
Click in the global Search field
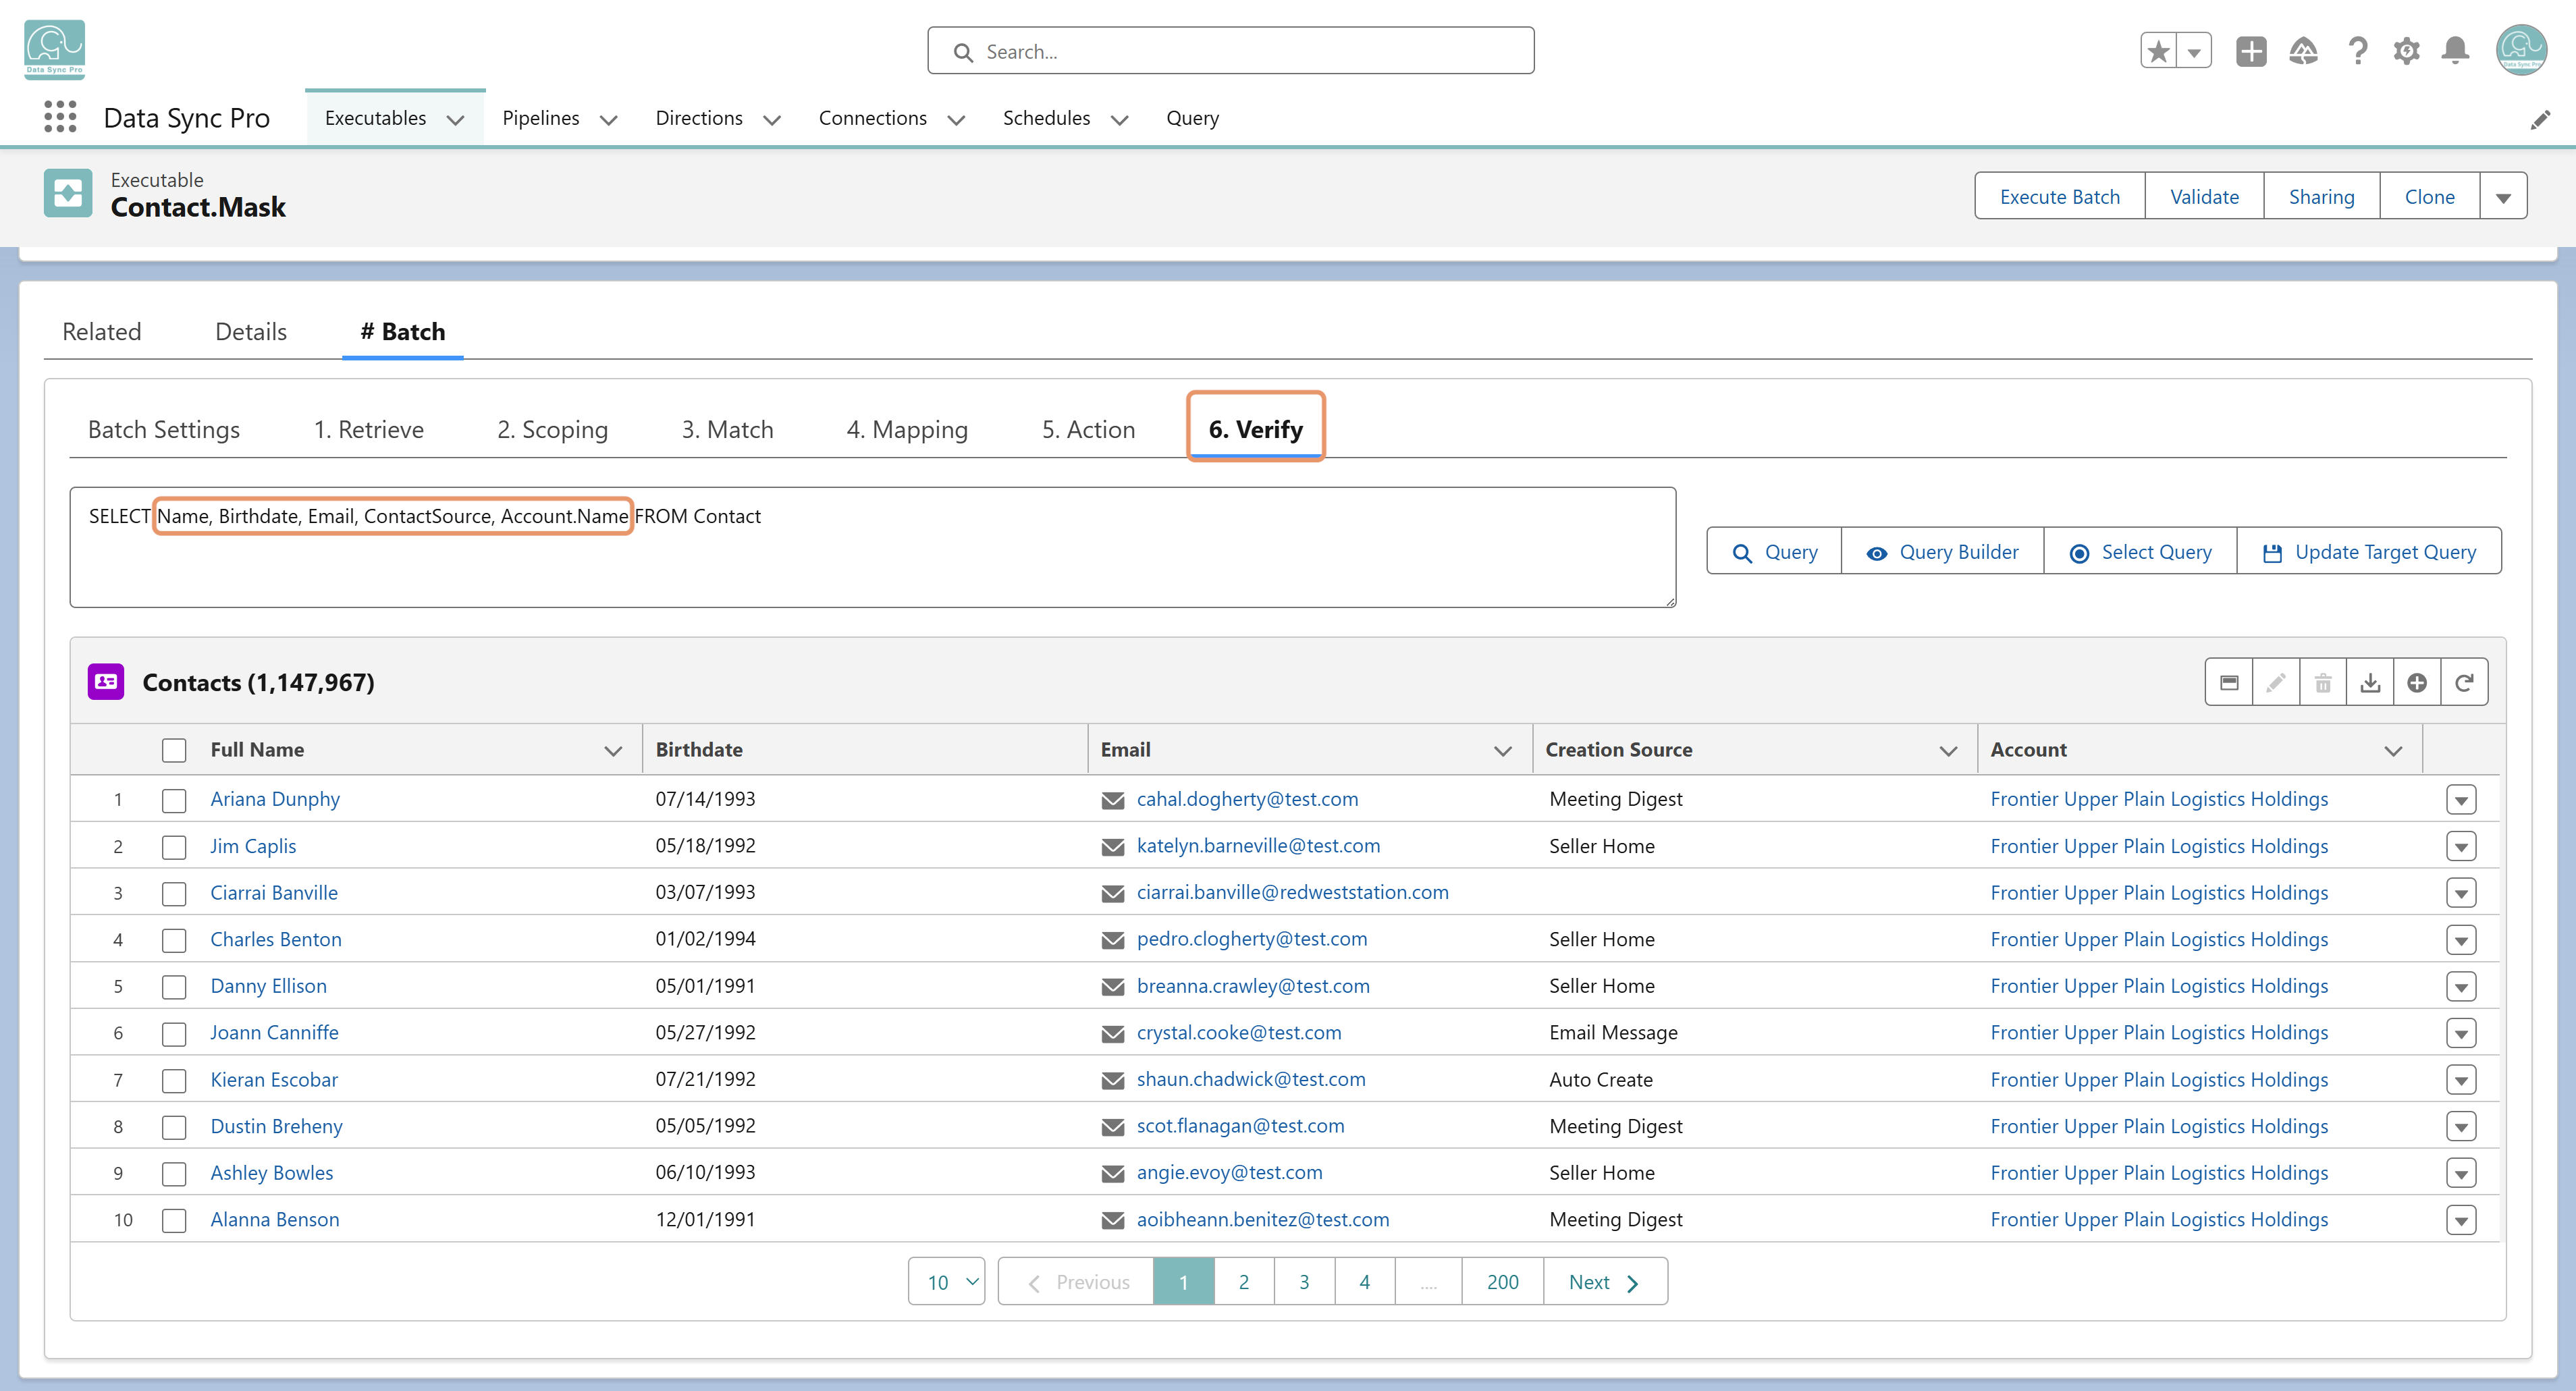(x=1231, y=51)
